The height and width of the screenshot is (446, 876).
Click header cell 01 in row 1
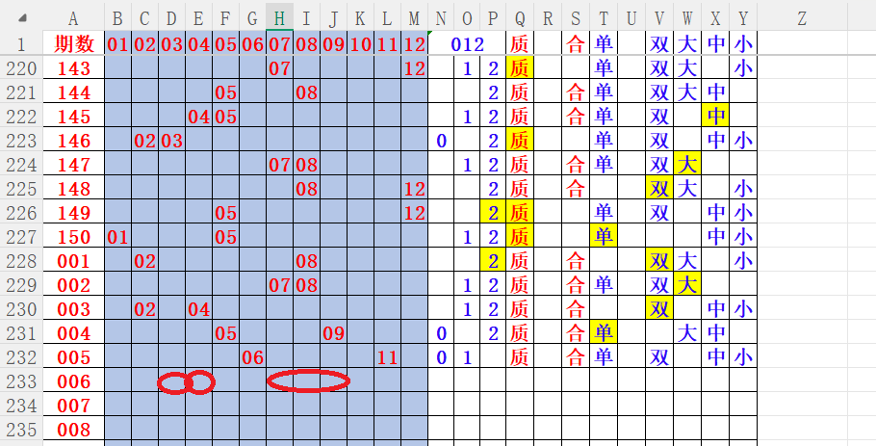click(117, 43)
